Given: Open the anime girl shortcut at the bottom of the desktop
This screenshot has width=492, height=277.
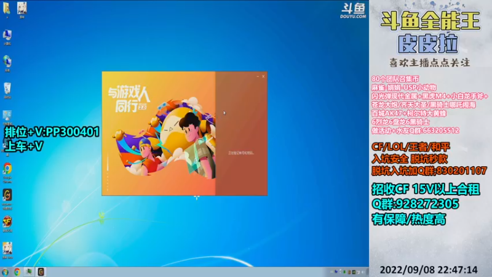Looking at the screenshot, I should (x=7, y=248).
